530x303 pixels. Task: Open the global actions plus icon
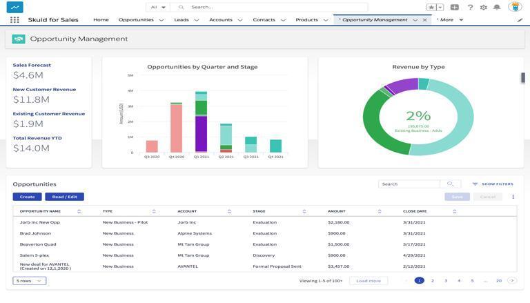click(x=455, y=7)
